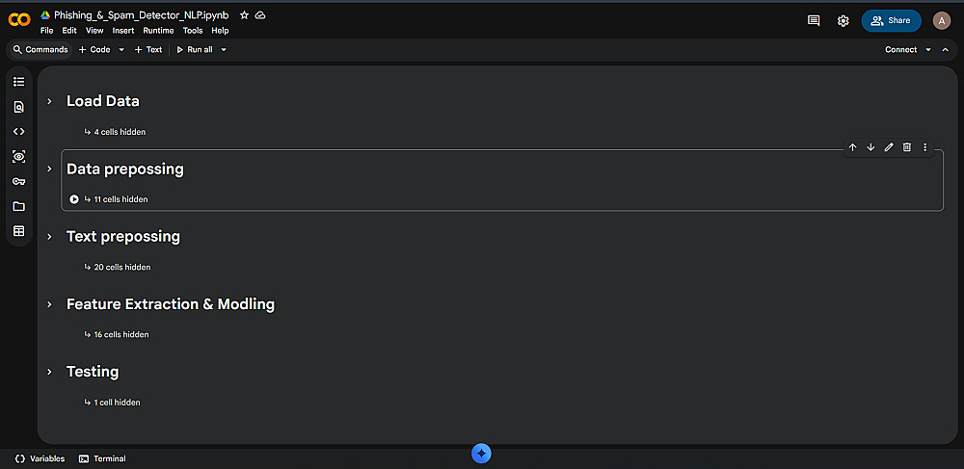Expand the Load Data section
964x469 pixels.
(49, 101)
